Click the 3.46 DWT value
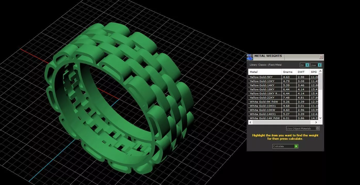The width and height of the screenshot is (360, 185). (x=301, y=85)
